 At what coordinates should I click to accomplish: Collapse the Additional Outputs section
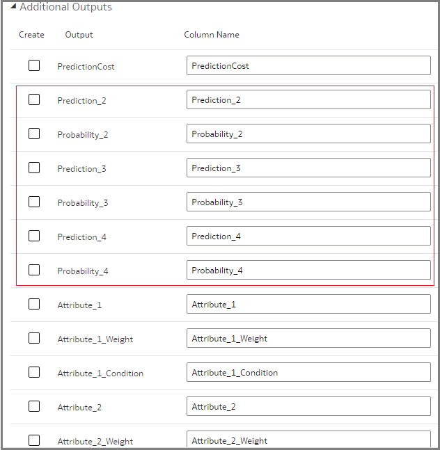coord(13,7)
